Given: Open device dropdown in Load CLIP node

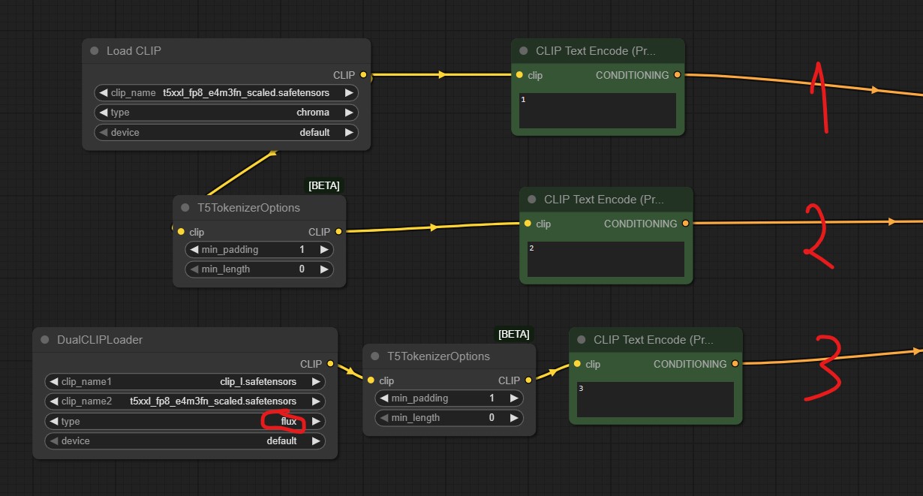Looking at the screenshot, I should (x=226, y=132).
